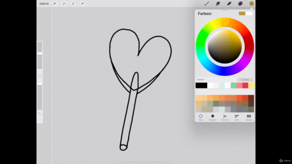Click the brush opacity slider handle

[x=40, y=84]
